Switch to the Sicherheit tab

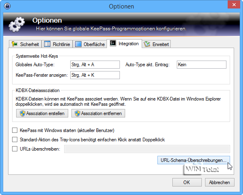(x=25, y=44)
